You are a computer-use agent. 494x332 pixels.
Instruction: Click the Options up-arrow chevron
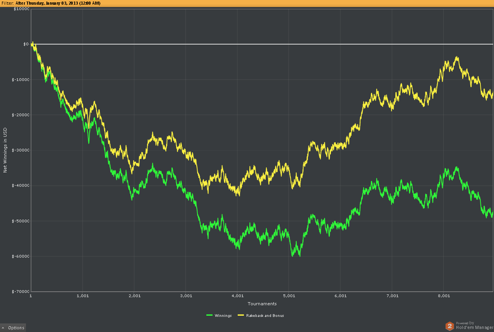pos(3,328)
